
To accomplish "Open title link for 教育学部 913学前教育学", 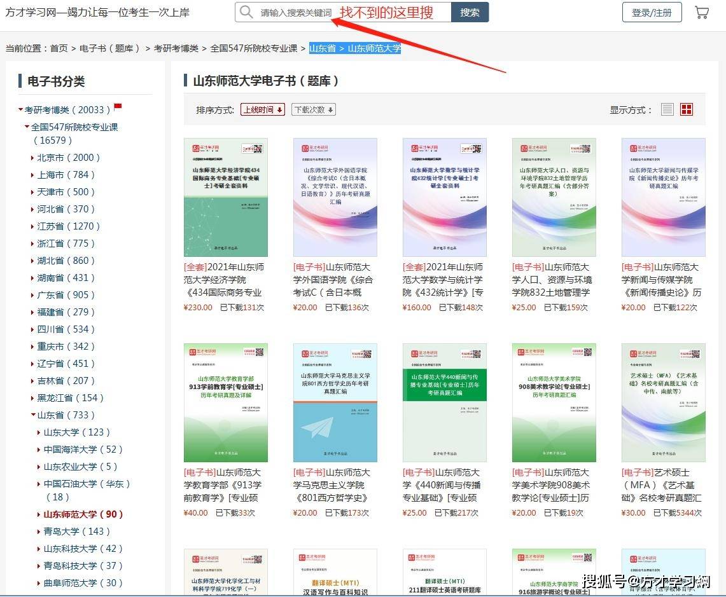I will 223,485.
